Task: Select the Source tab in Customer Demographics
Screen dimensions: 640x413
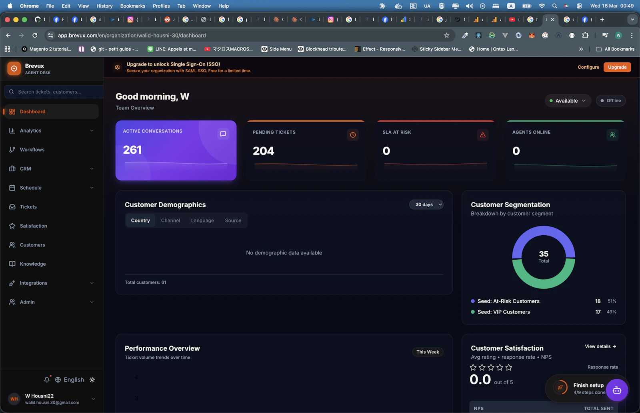Action: point(233,220)
